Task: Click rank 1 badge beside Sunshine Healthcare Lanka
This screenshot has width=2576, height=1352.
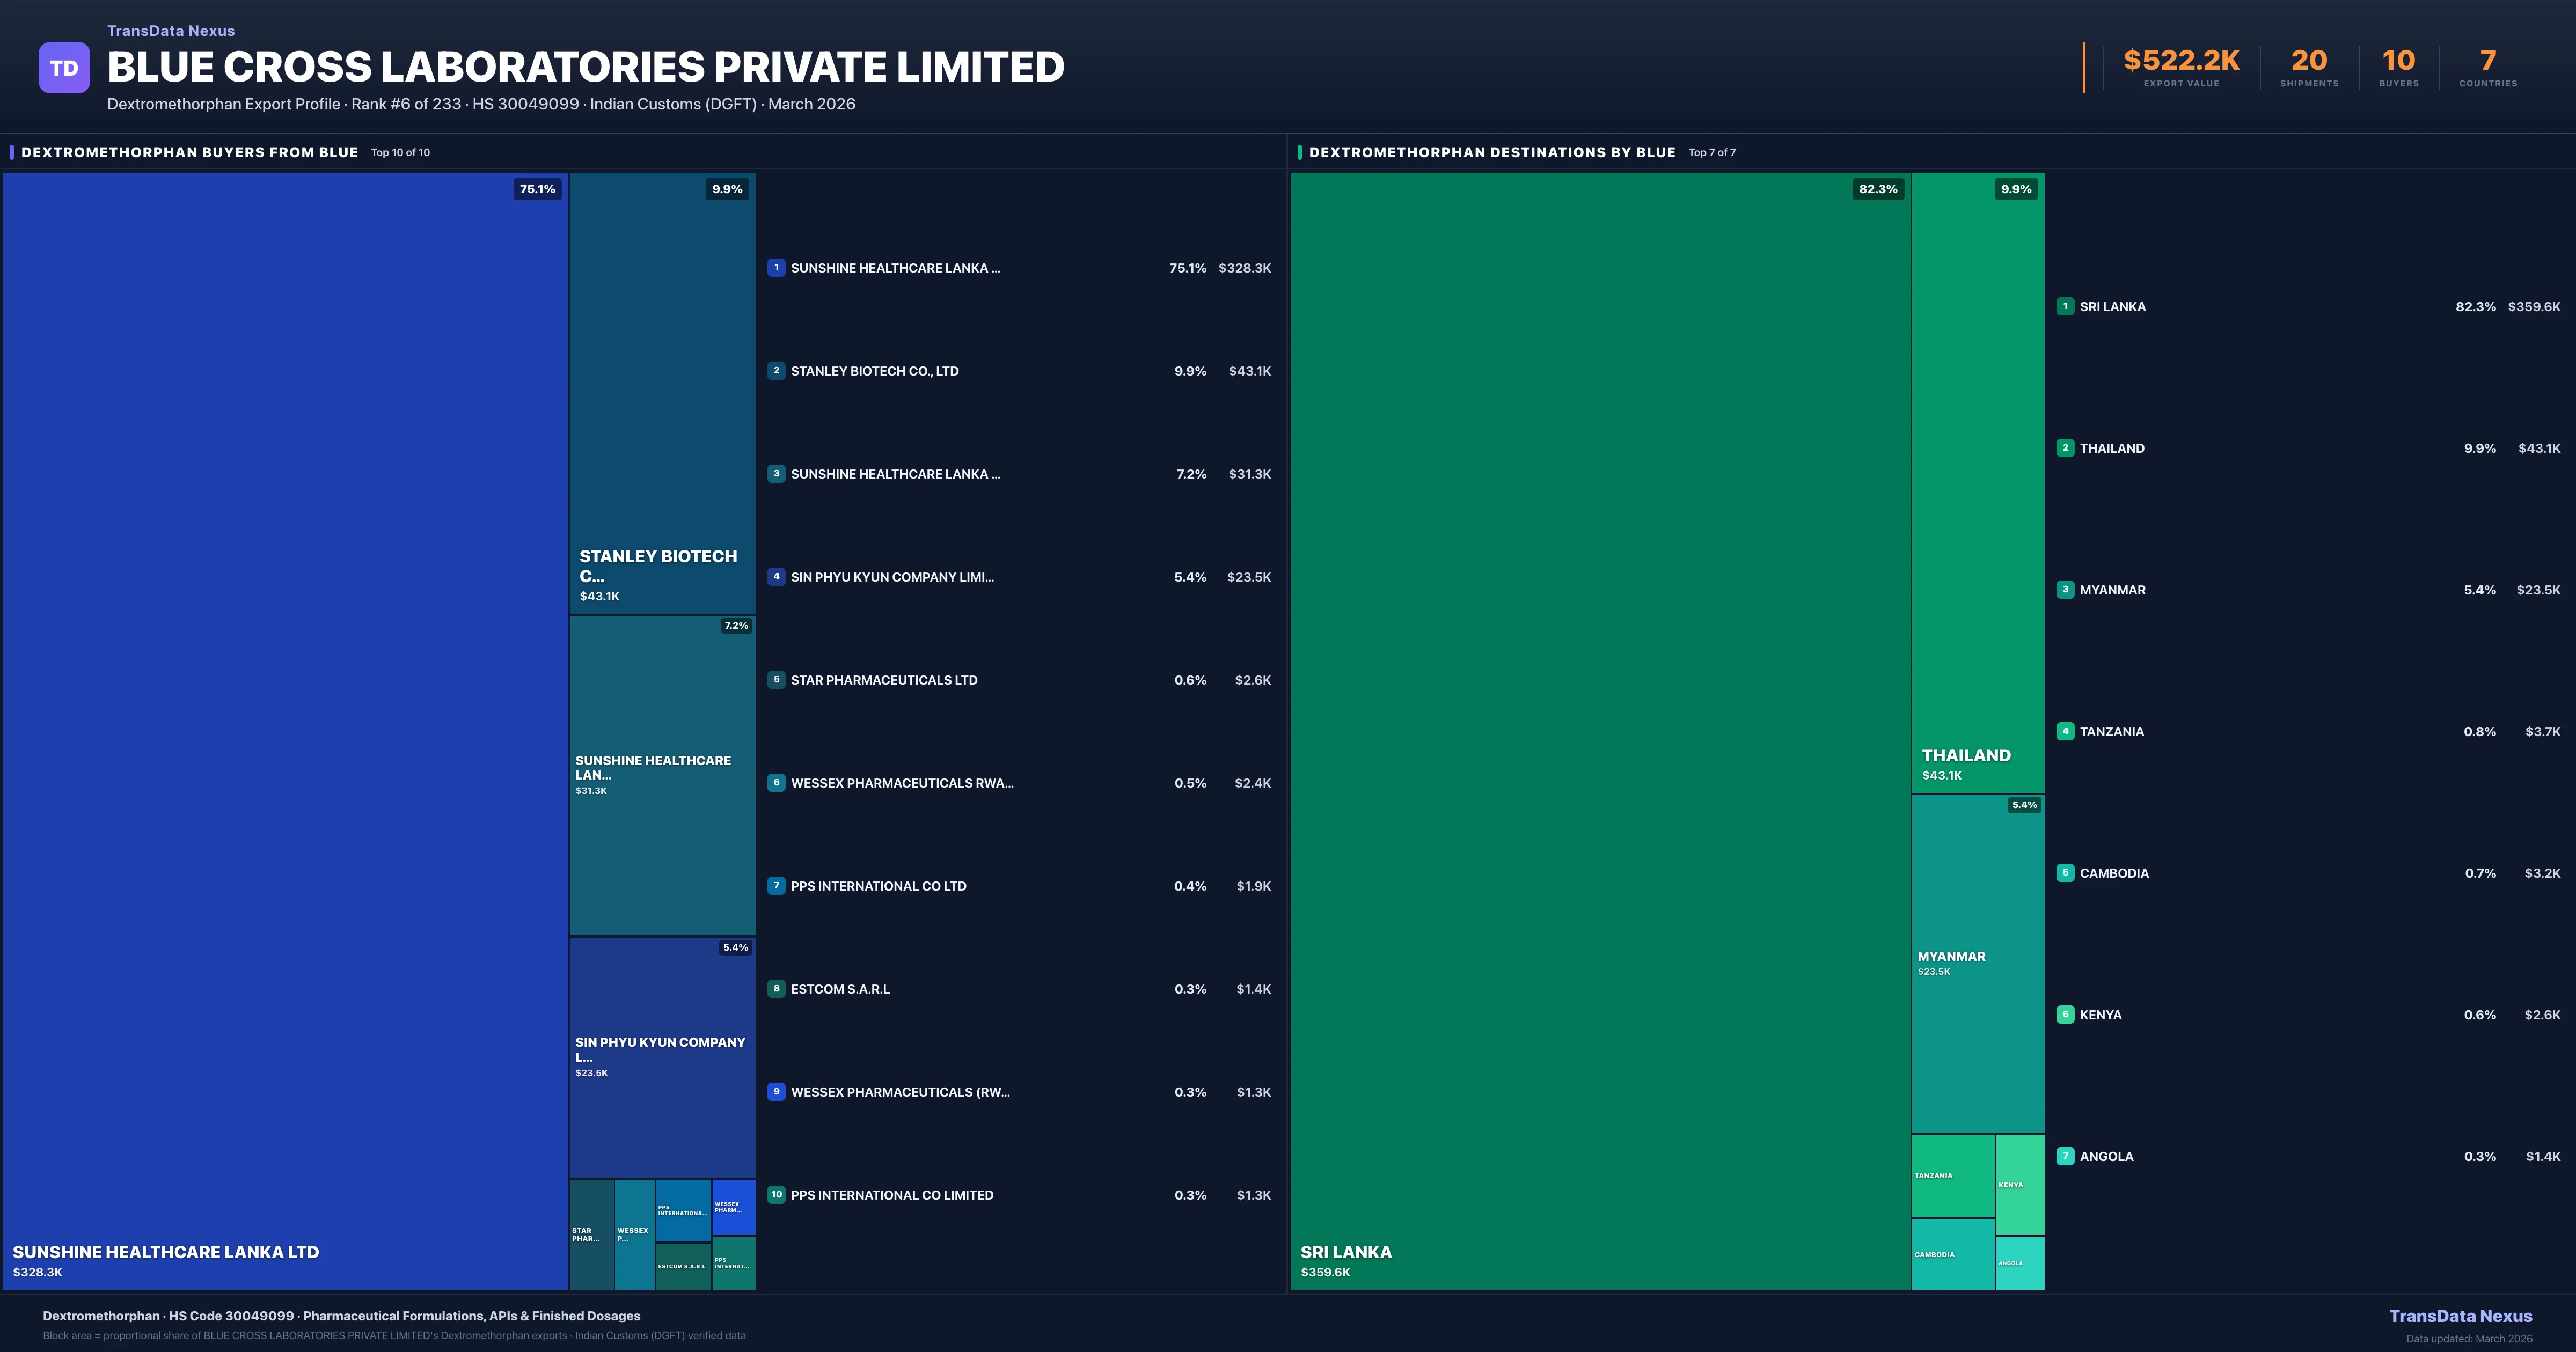Action: click(776, 268)
